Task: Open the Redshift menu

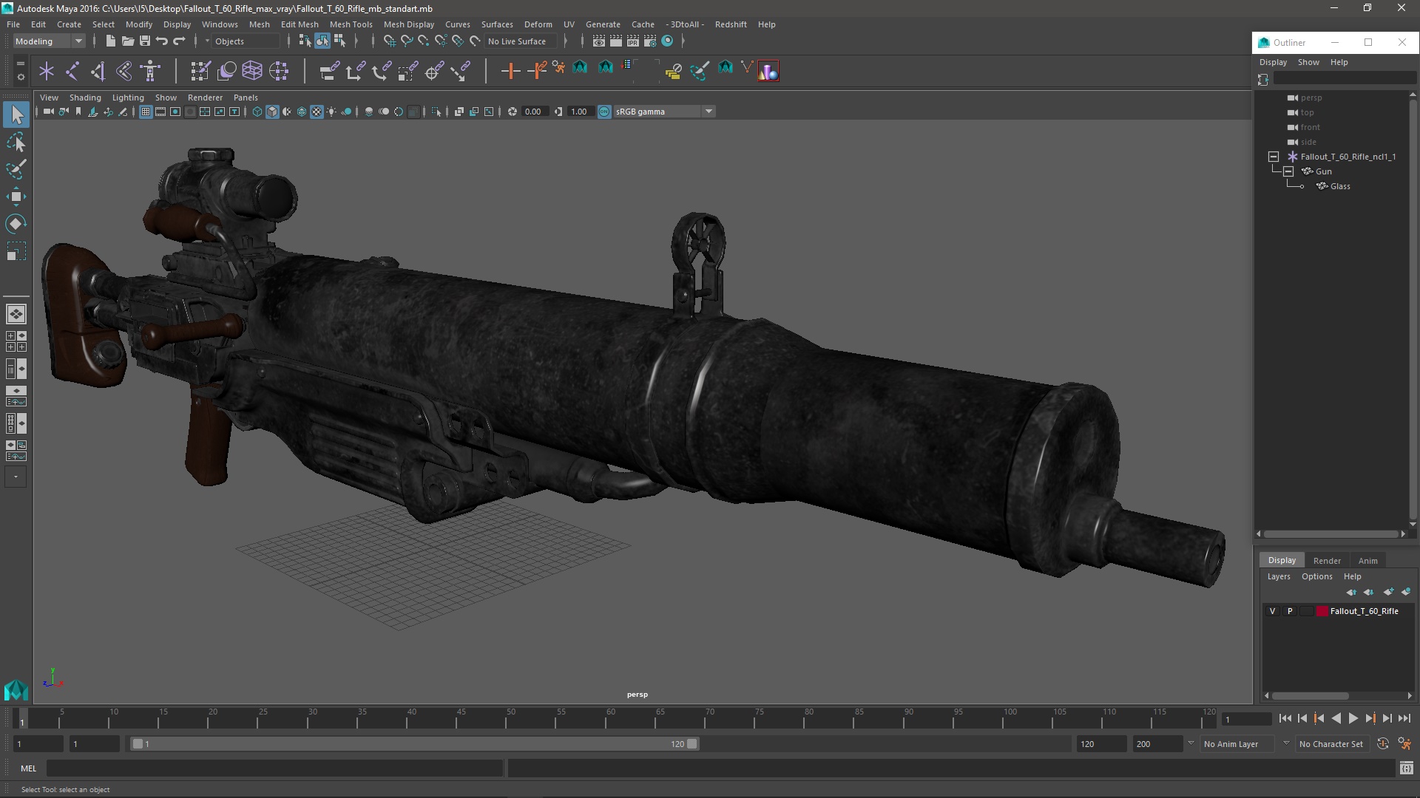Action: 731,24
